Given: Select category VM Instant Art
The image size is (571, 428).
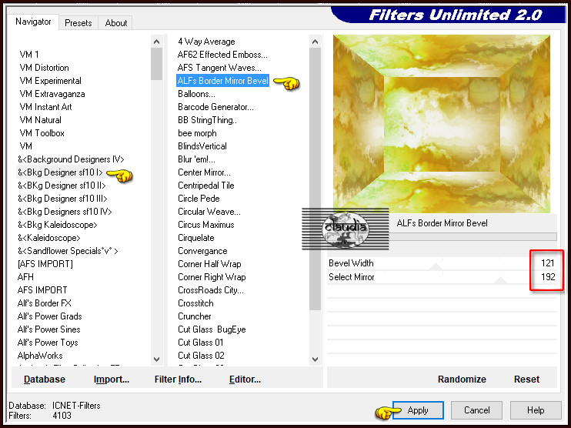Looking at the screenshot, I should pyautogui.click(x=45, y=107).
